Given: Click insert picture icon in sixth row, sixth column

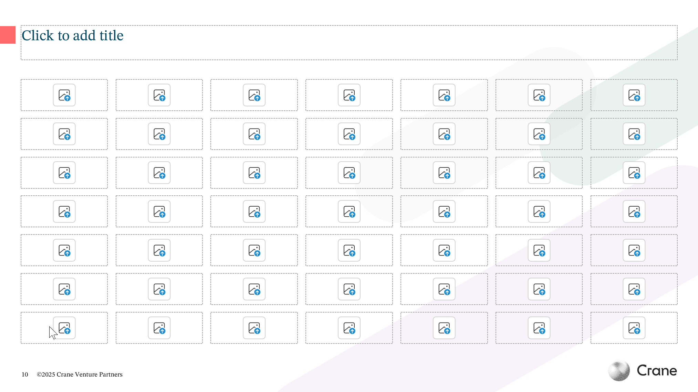Looking at the screenshot, I should tap(539, 289).
